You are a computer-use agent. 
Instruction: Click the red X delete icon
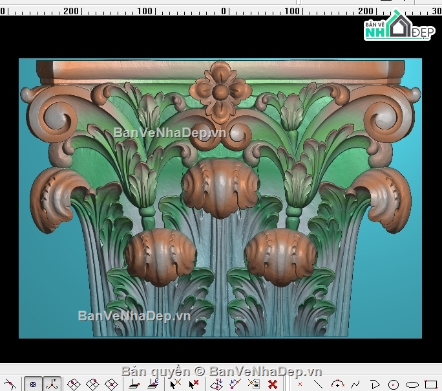point(273,384)
